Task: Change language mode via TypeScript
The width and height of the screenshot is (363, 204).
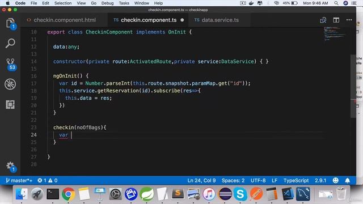Action: pyautogui.click(x=296, y=180)
